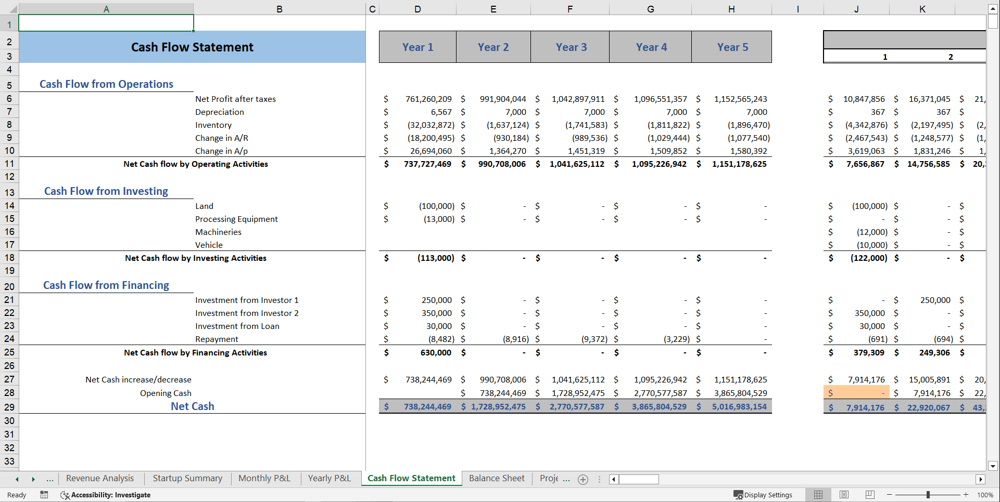The height and width of the screenshot is (502, 1000).
Task: Select column B header
Action: 280,9
